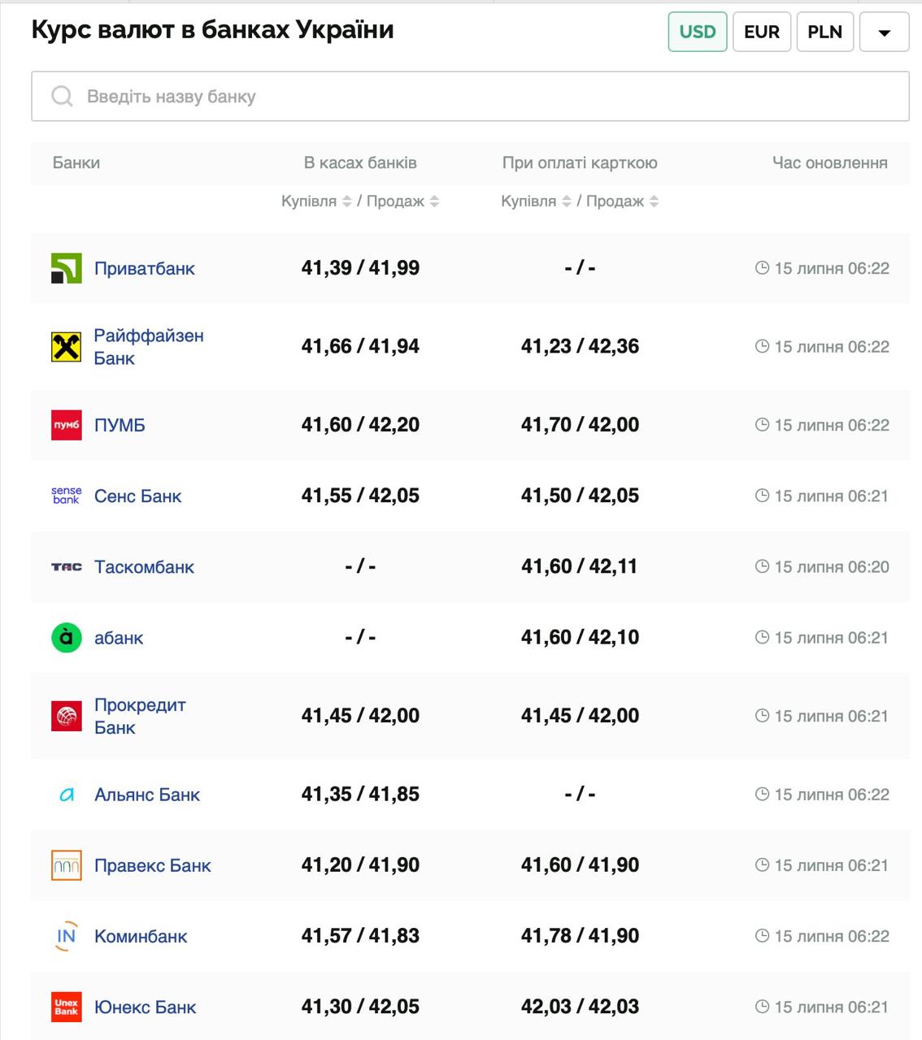The height and width of the screenshot is (1040, 922).
Task: Open the Альянс Банк link
Action: pyautogui.click(x=146, y=795)
